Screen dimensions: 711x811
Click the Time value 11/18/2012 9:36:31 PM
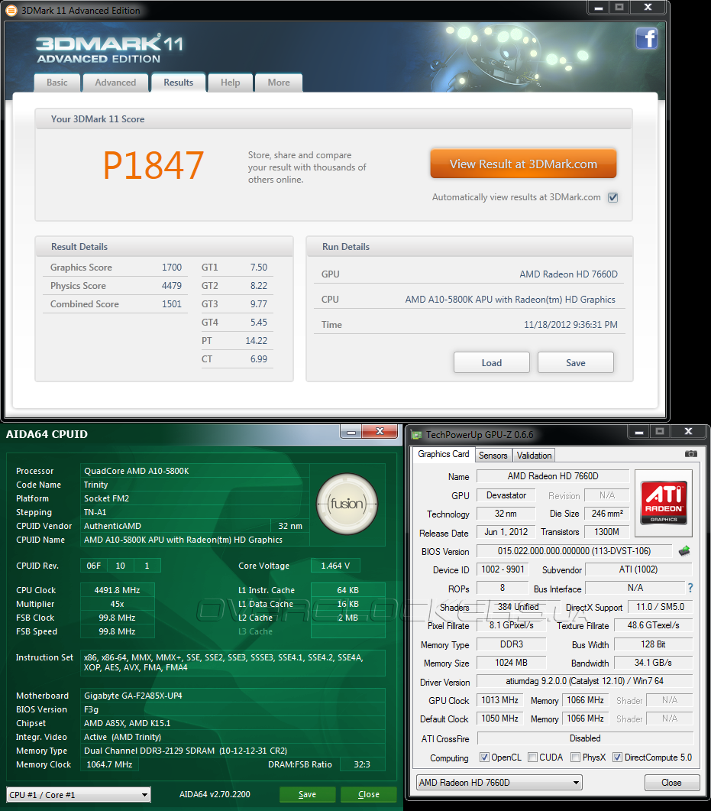[x=570, y=325]
